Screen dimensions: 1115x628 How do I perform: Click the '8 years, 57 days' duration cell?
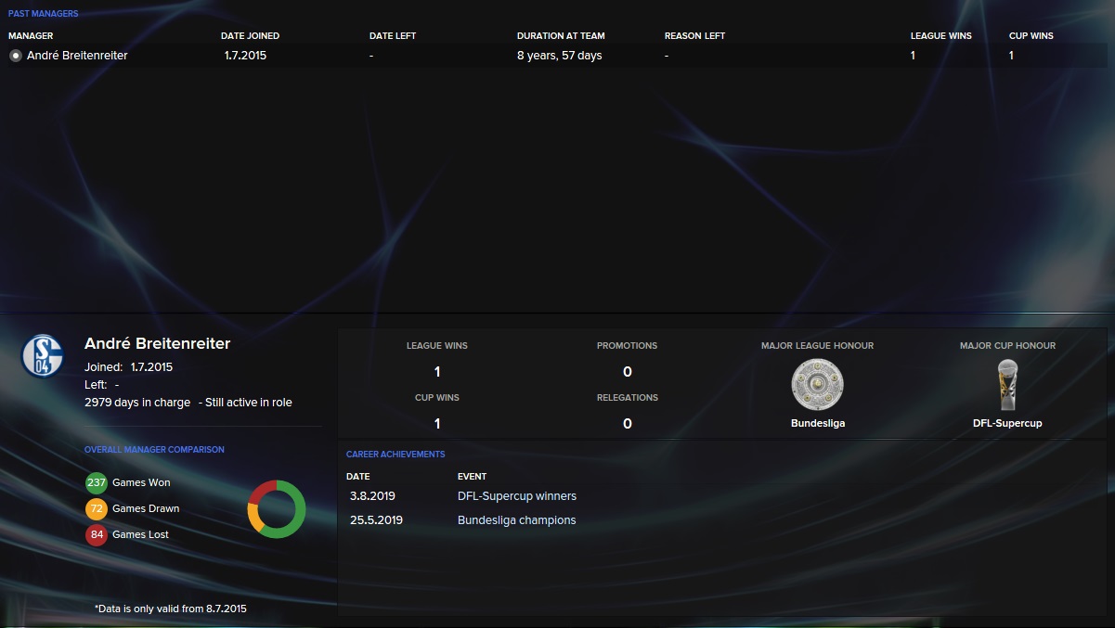[560, 56]
